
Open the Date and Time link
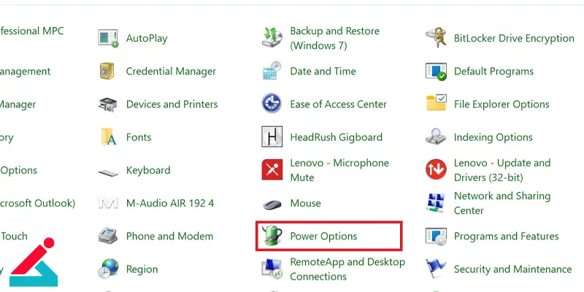tap(323, 71)
